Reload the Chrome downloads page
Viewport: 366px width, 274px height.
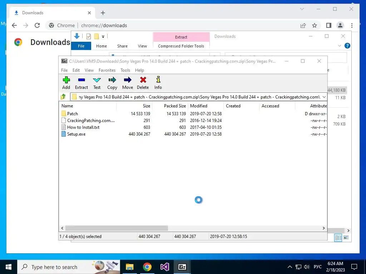tap(37, 25)
